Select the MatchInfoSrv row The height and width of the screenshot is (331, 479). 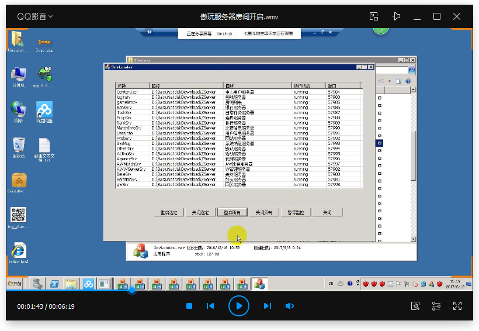point(238,128)
